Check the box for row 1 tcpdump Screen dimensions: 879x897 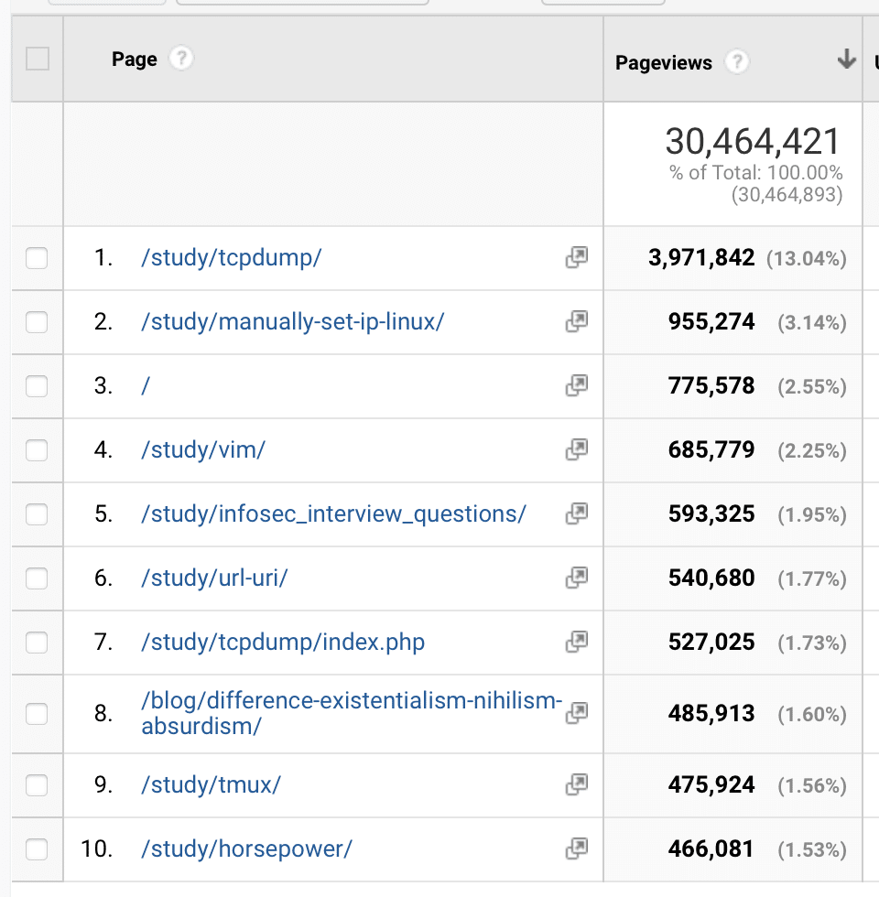click(37, 258)
